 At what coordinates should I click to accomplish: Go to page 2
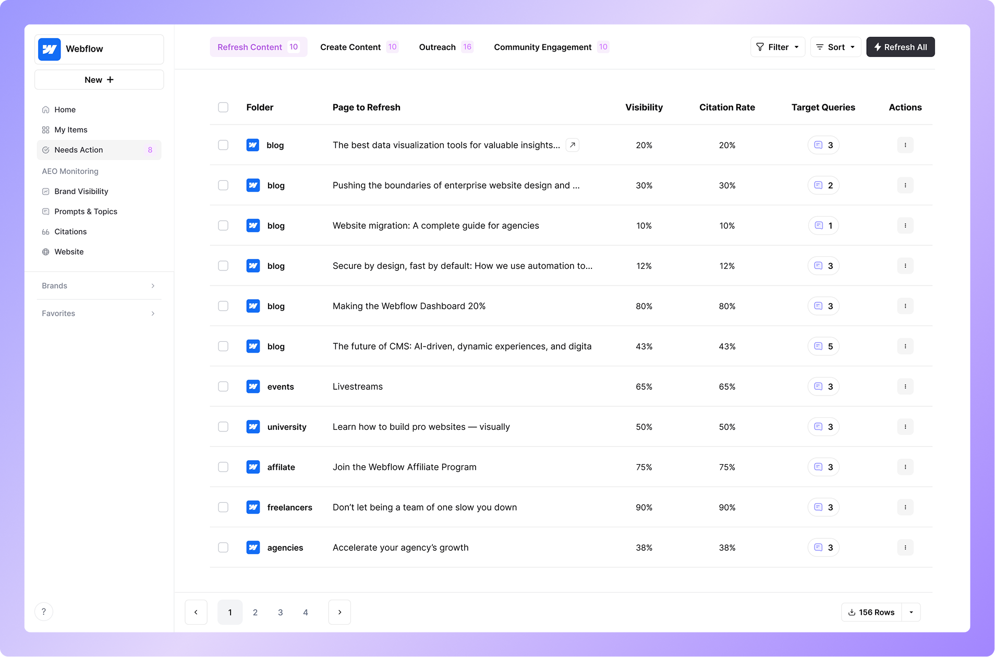coord(255,612)
